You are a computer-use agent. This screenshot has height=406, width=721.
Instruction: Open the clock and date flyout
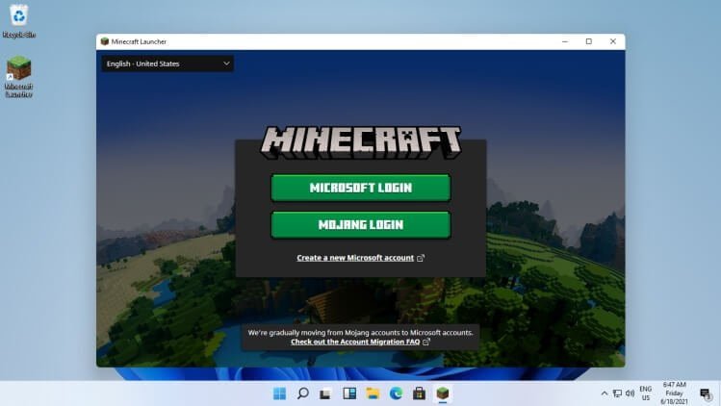coord(674,393)
